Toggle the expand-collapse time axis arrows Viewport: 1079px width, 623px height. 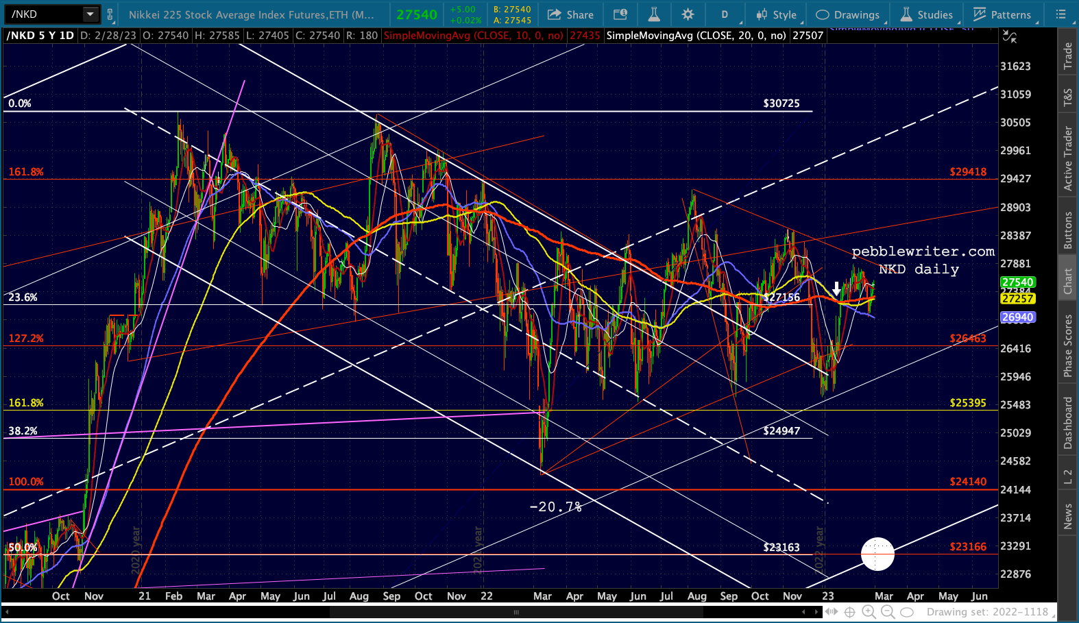click(x=832, y=611)
